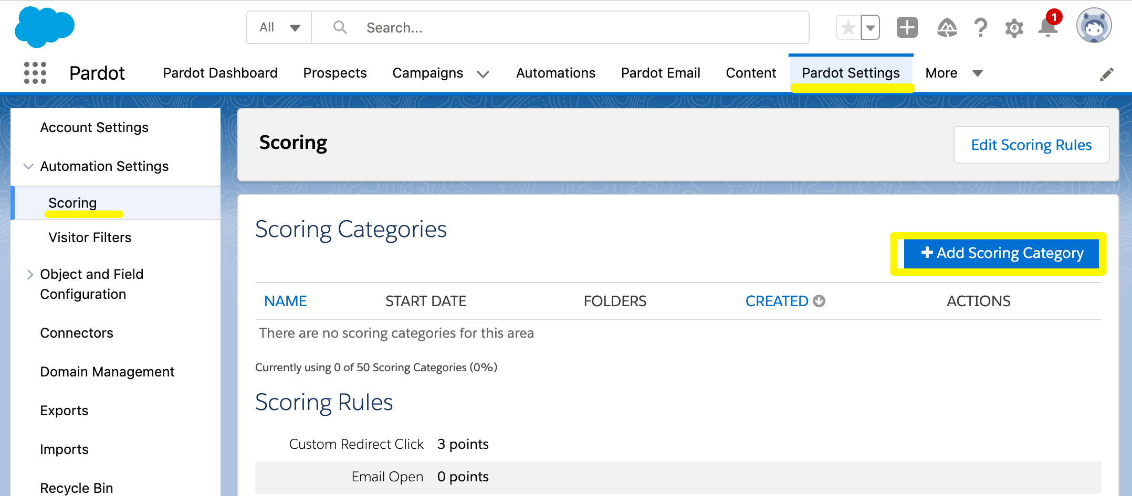The height and width of the screenshot is (496, 1132).
Task: Open Visitor Filters in sidebar
Action: (x=90, y=238)
